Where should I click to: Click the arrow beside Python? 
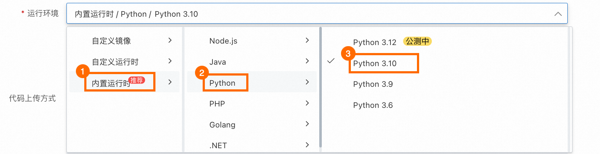click(307, 82)
